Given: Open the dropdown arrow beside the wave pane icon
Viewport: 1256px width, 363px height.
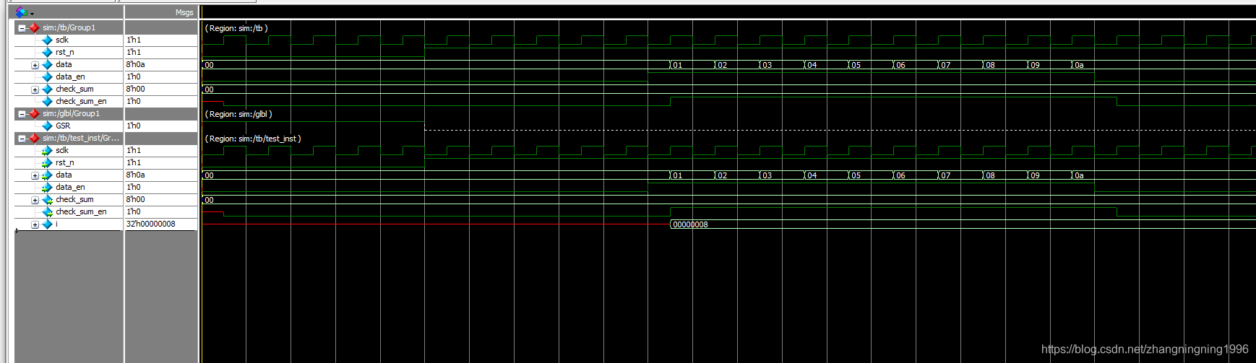Looking at the screenshot, I should tap(33, 14).
